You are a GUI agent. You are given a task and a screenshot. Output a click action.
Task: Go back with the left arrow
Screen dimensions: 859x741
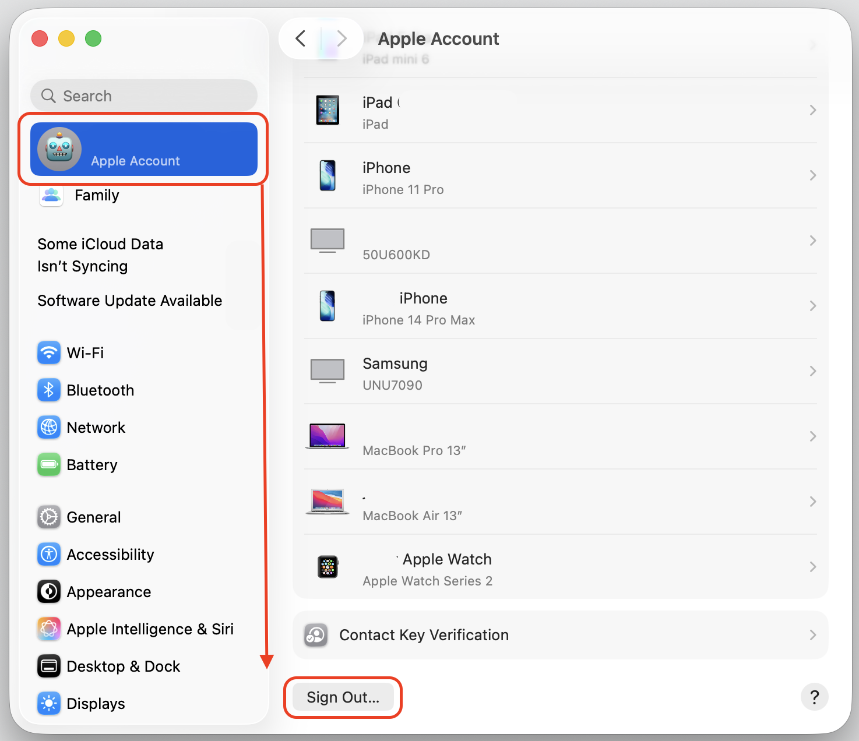pos(300,38)
